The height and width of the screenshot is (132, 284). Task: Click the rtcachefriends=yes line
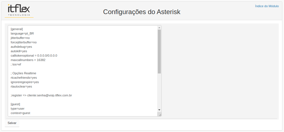pos(24,78)
